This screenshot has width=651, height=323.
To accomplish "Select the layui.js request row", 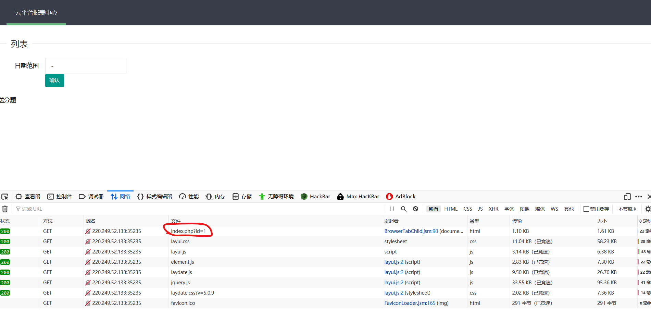I will (x=325, y=252).
